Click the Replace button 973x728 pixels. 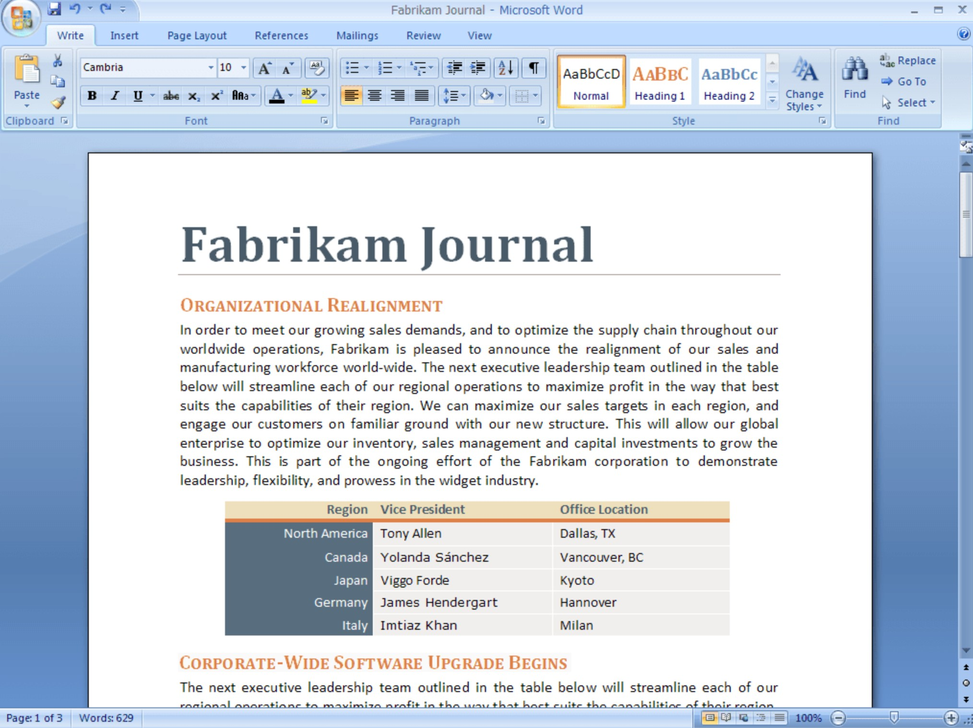[908, 60]
